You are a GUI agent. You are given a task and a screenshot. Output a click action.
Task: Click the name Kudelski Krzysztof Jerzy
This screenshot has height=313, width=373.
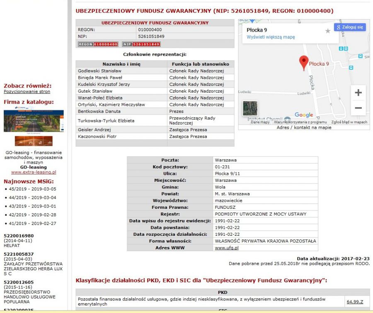pos(104,84)
